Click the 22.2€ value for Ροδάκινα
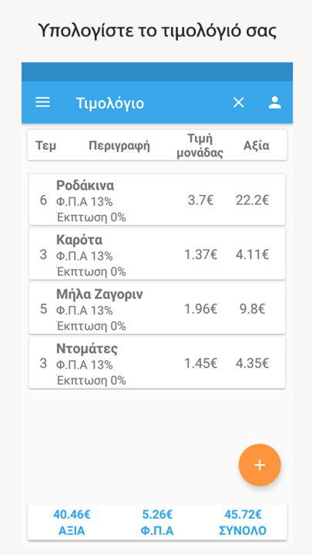The width and height of the screenshot is (312, 555). 252,200
